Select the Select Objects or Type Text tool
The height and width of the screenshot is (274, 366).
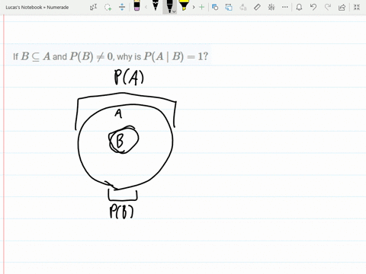pos(94,7)
